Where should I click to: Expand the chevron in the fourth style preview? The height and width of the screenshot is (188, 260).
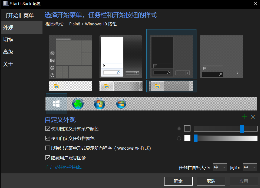(x=237, y=73)
